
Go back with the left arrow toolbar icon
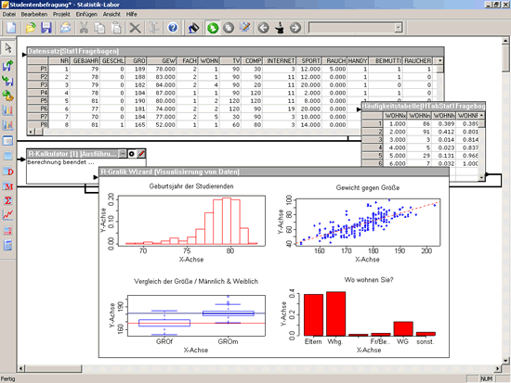pos(263,28)
